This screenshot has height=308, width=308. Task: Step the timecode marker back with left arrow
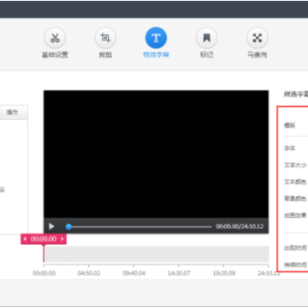pos(25,239)
